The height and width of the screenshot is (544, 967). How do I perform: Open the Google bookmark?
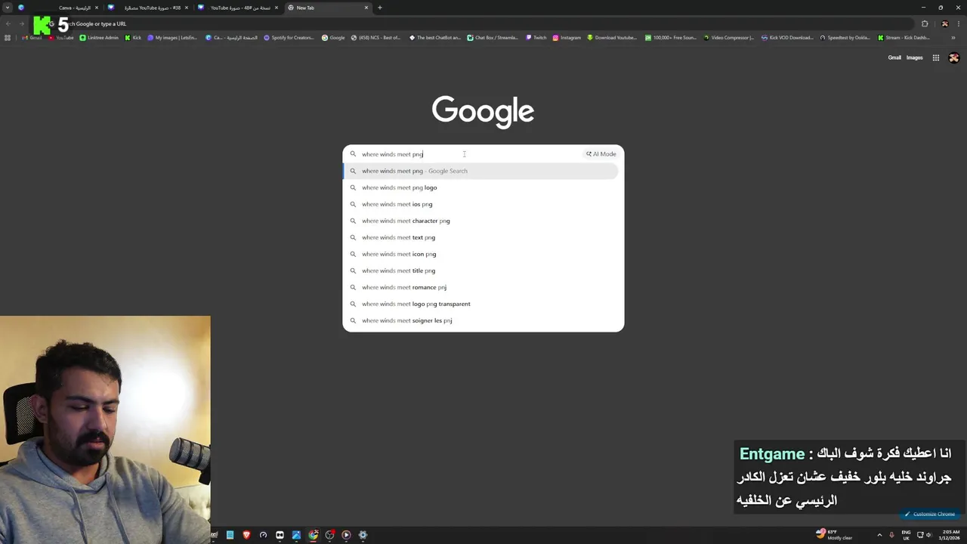(333, 38)
